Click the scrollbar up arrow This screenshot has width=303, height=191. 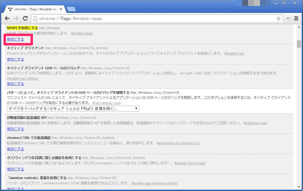tap(299, 27)
